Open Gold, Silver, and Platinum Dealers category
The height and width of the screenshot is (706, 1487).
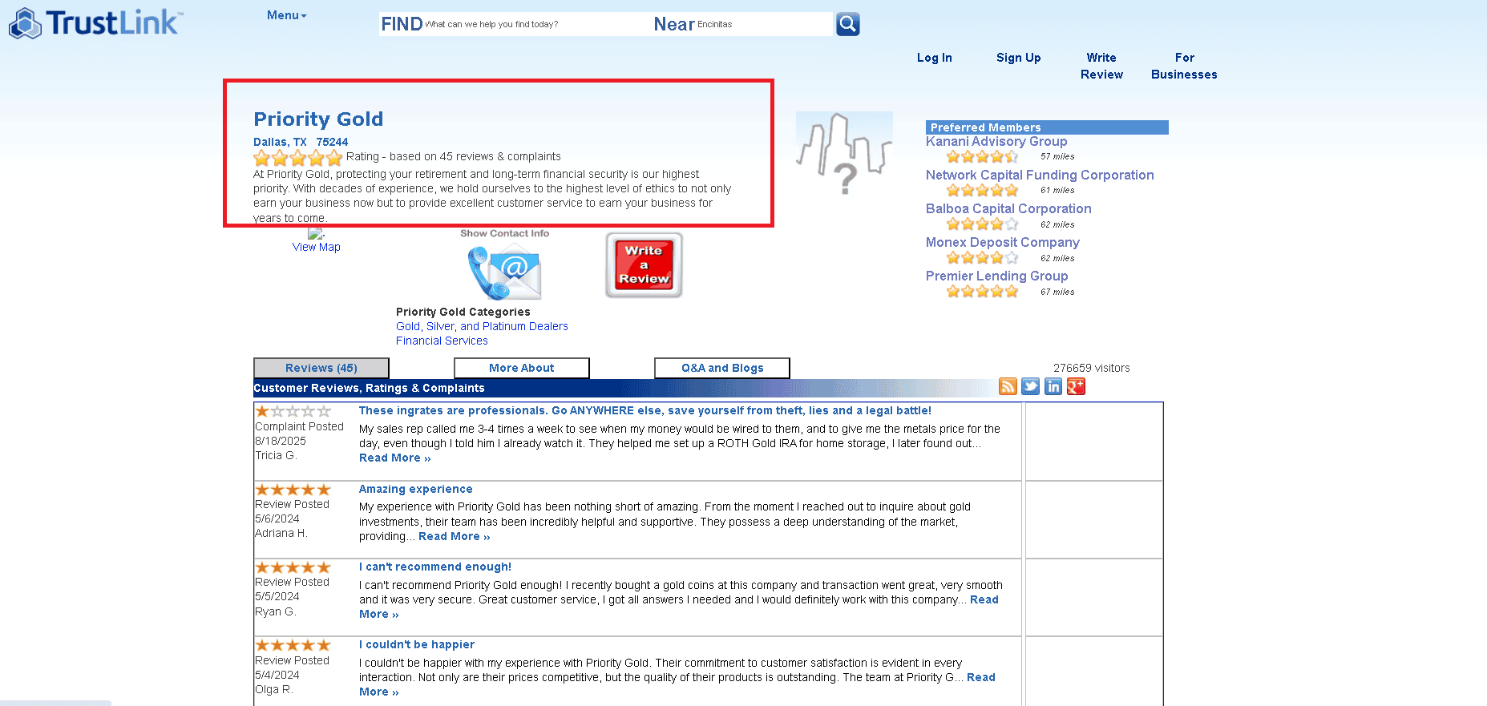(482, 326)
